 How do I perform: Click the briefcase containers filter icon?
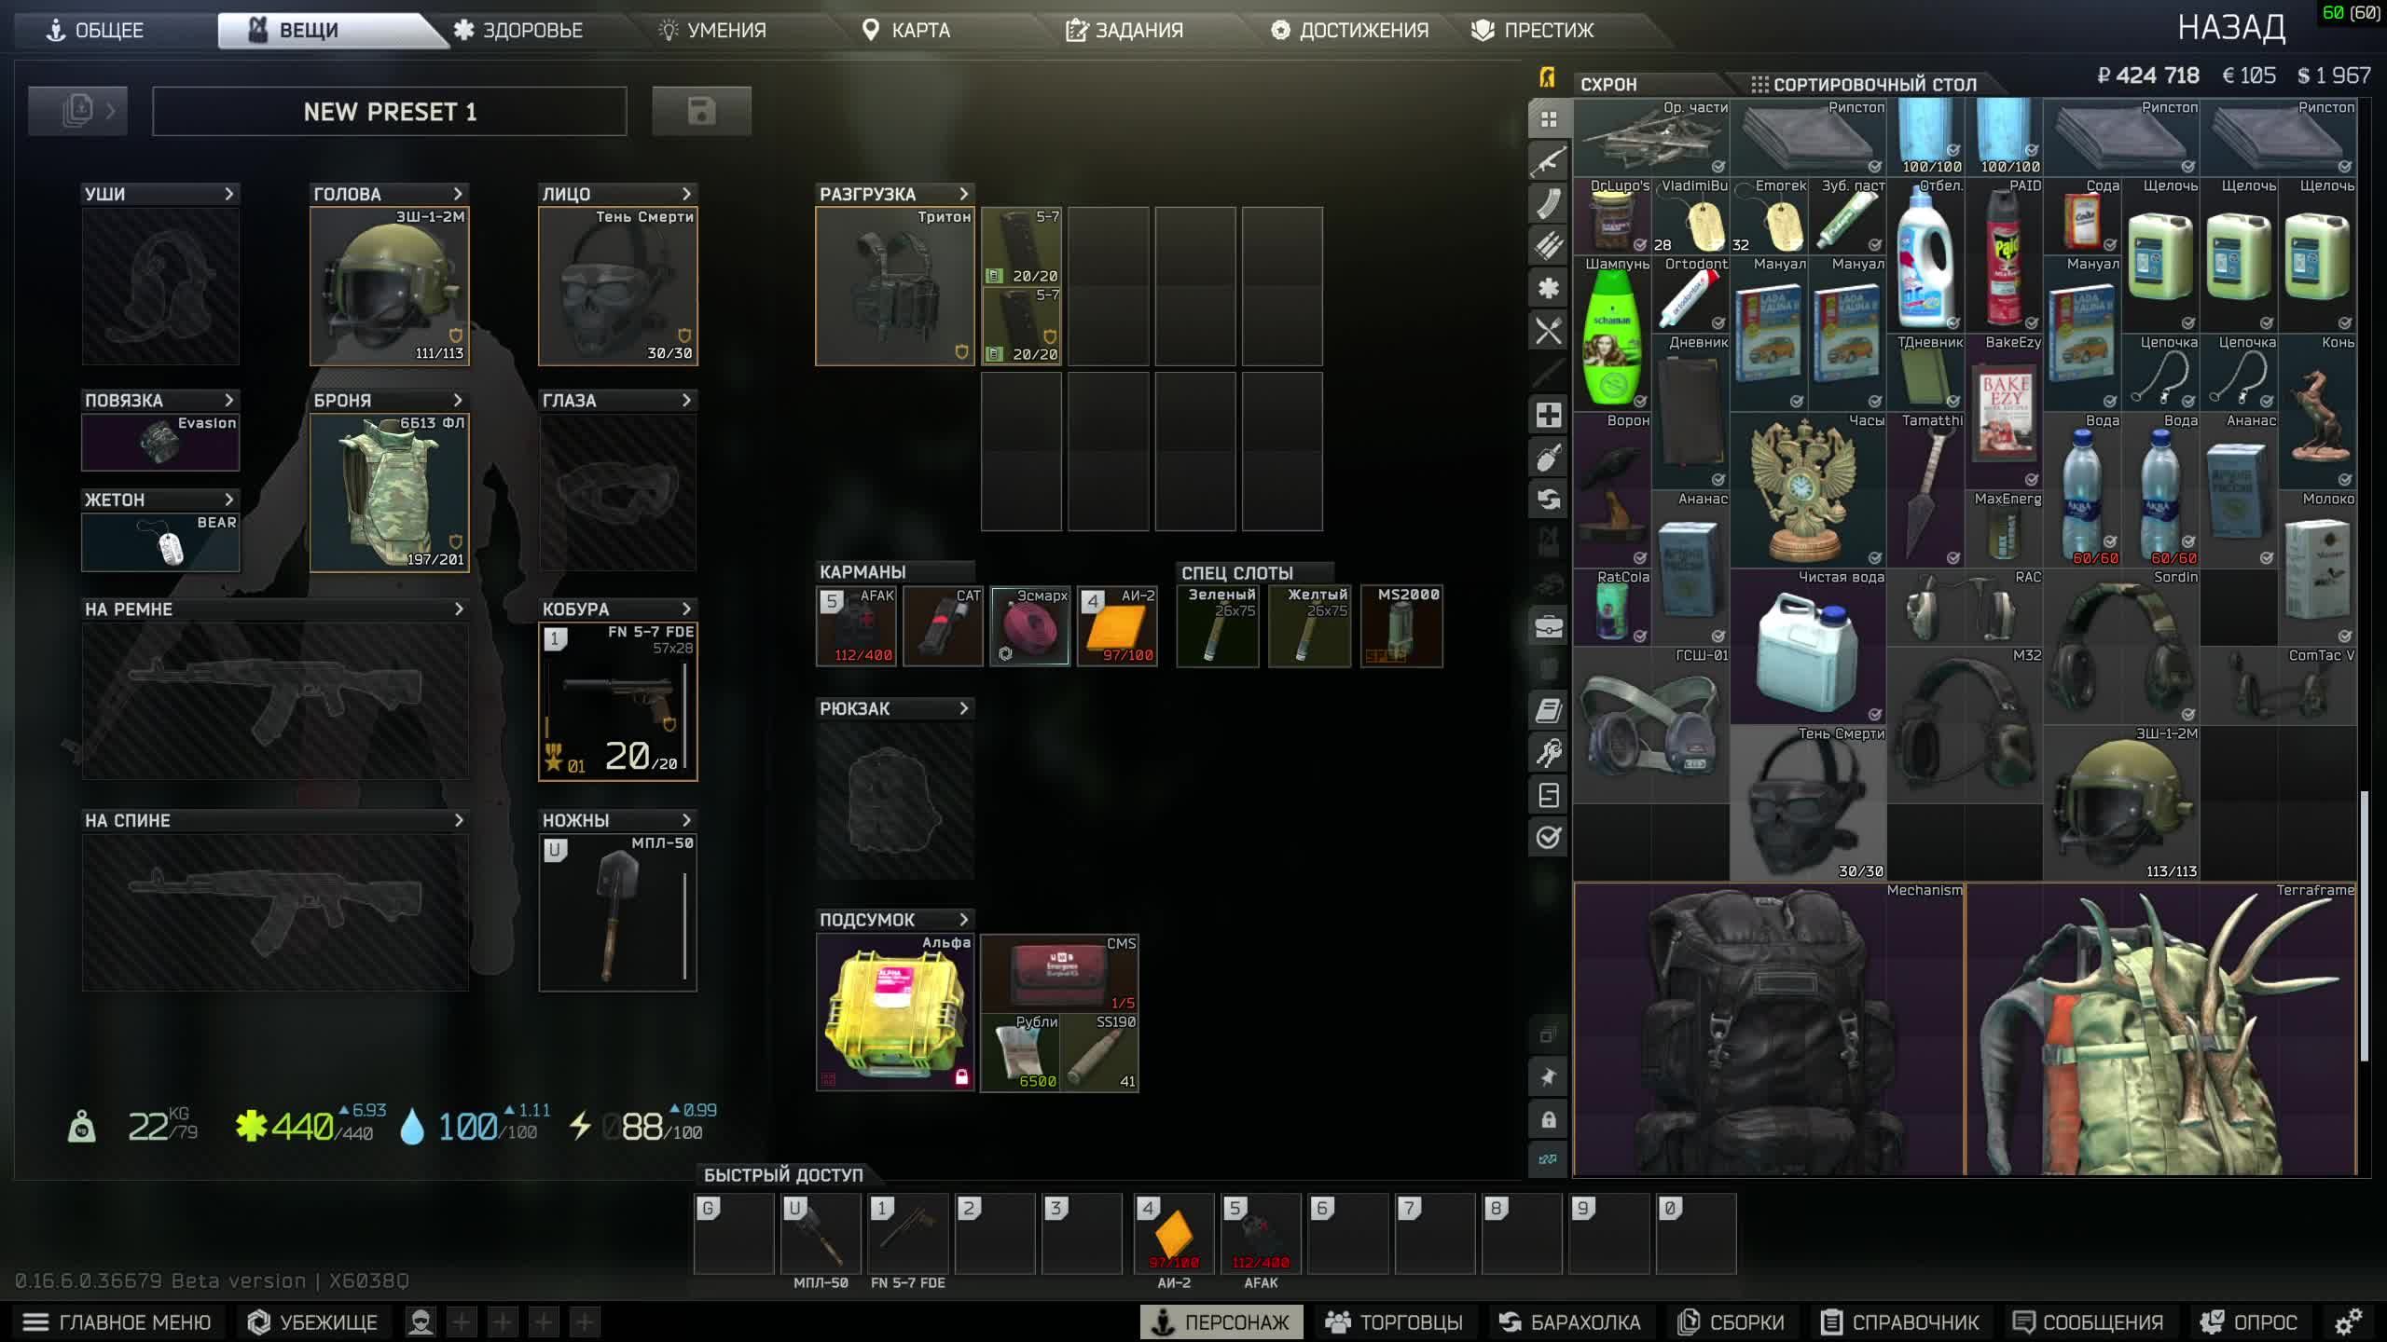click(x=1548, y=626)
